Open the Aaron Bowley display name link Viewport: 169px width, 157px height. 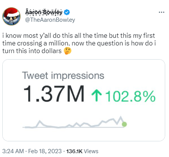coord(44,12)
